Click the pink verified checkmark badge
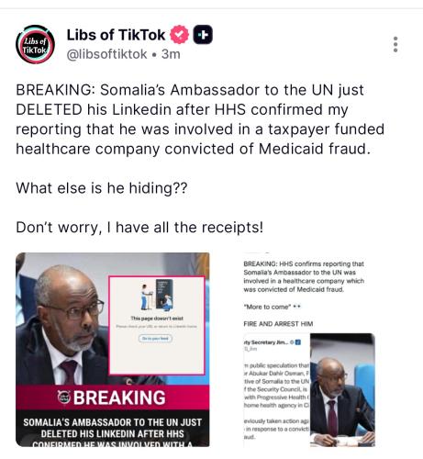This screenshot has height=459, width=423. click(x=180, y=34)
